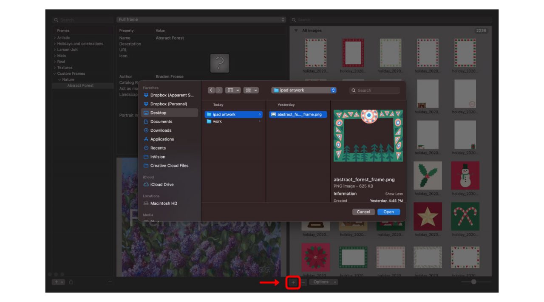Collapse the Custom Frames tree
Viewport: 544px width, 302px height.
[x=54, y=73]
